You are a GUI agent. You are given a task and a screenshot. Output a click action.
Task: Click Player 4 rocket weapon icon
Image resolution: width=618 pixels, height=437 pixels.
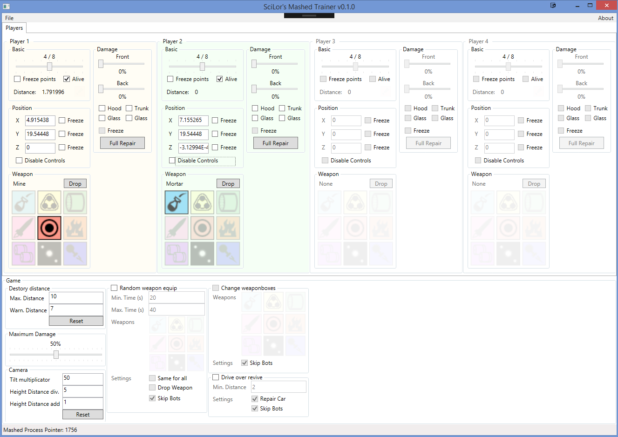click(482, 228)
